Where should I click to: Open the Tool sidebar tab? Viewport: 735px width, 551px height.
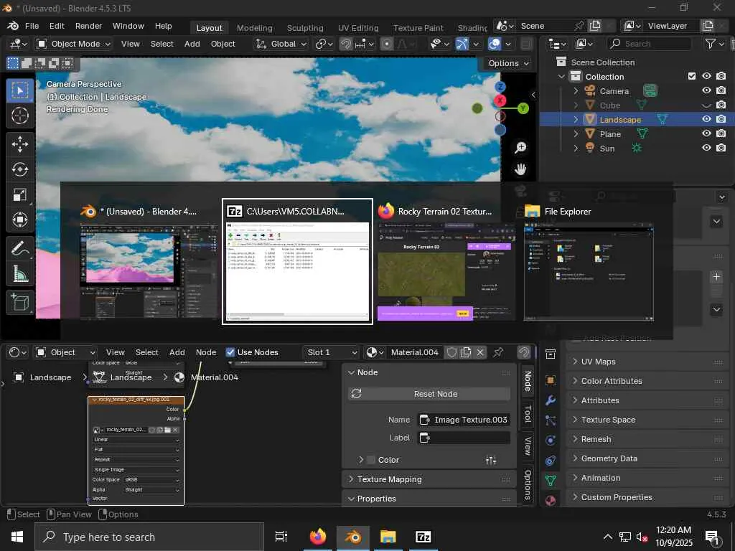[528, 414]
